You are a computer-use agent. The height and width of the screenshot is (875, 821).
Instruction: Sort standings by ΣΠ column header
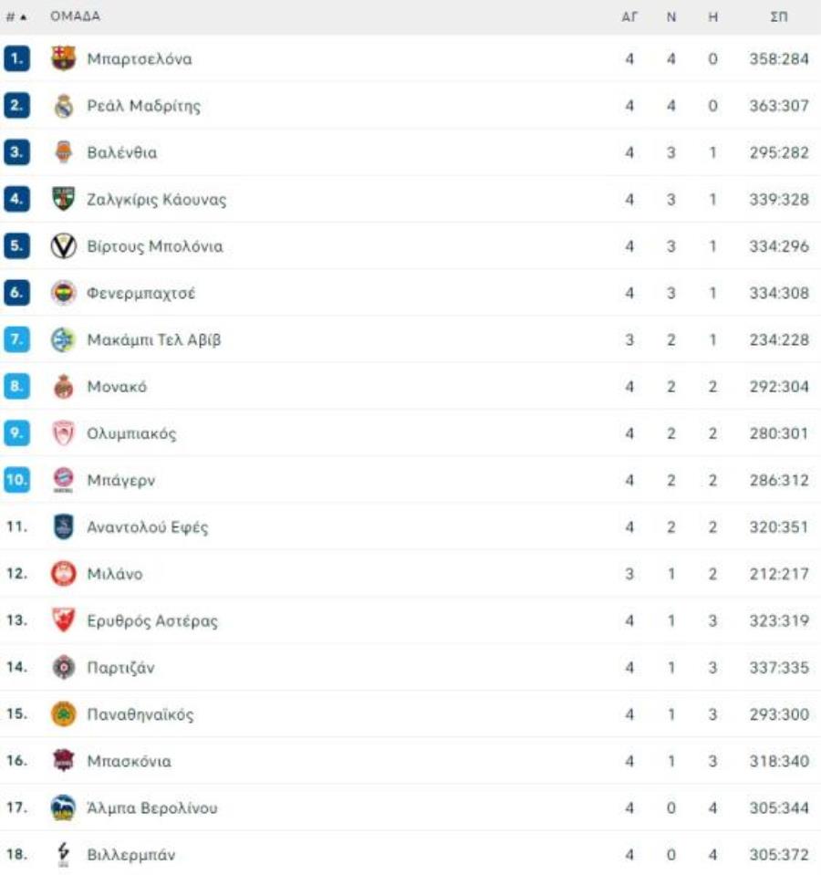click(x=779, y=16)
